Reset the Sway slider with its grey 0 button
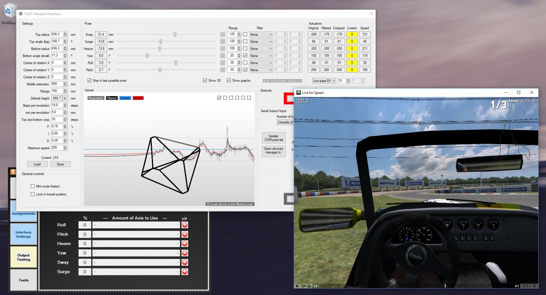Image resolution: width=546 pixels, height=295 pixels. click(x=222, y=34)
